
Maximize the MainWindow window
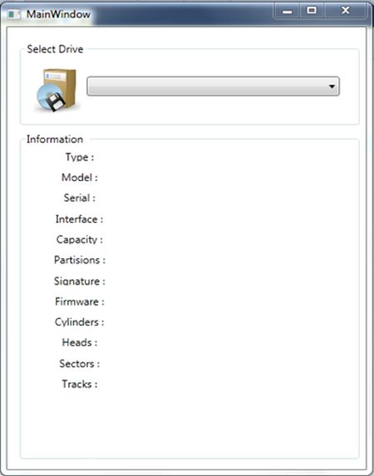point(312,11)
